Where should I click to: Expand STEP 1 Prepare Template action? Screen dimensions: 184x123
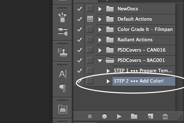[x=108, y=71]
